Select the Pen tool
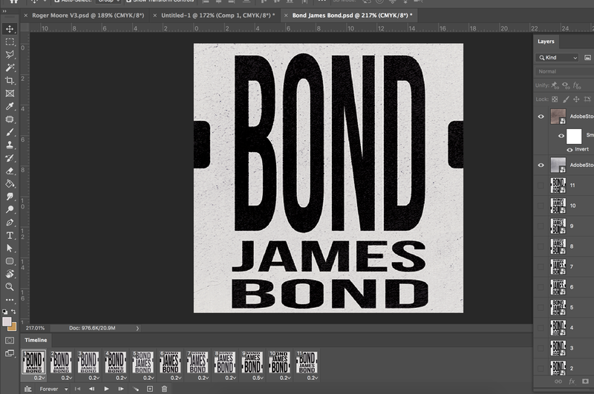 point(10,223)
